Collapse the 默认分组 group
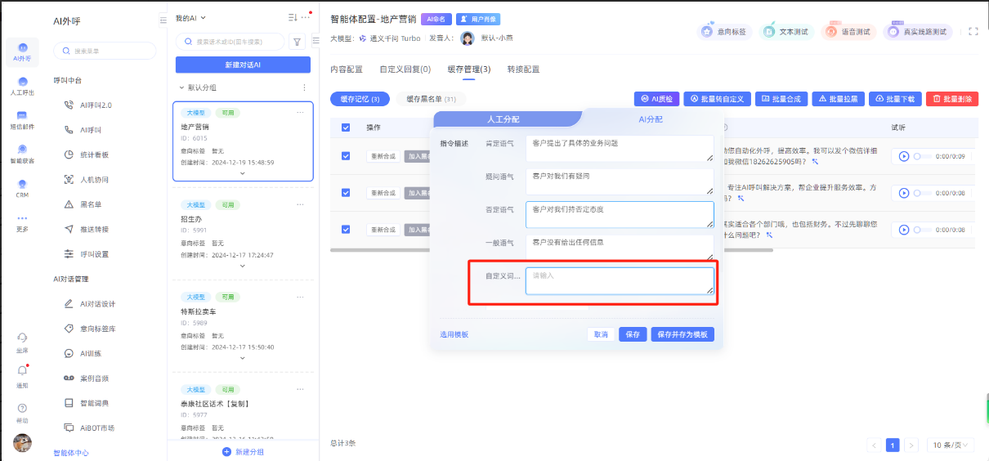 click(x=181, y=87)
